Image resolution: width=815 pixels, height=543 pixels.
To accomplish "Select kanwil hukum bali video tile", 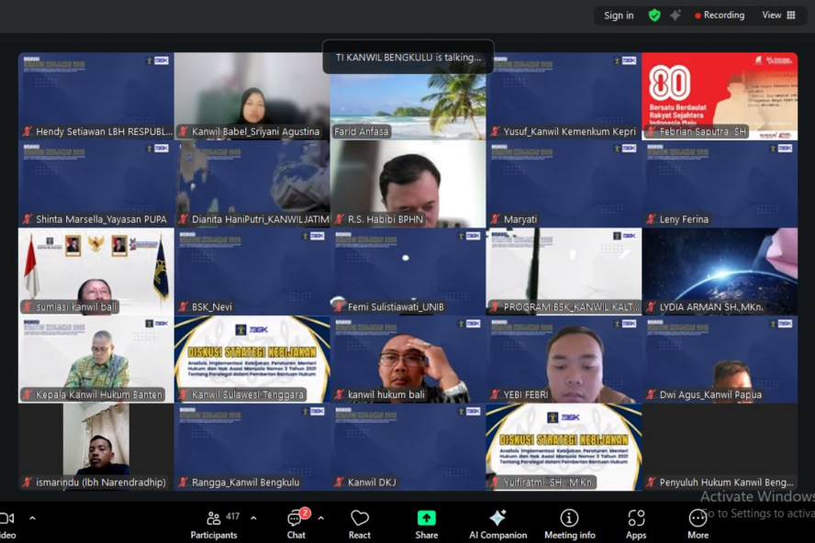I will (407, 360).
